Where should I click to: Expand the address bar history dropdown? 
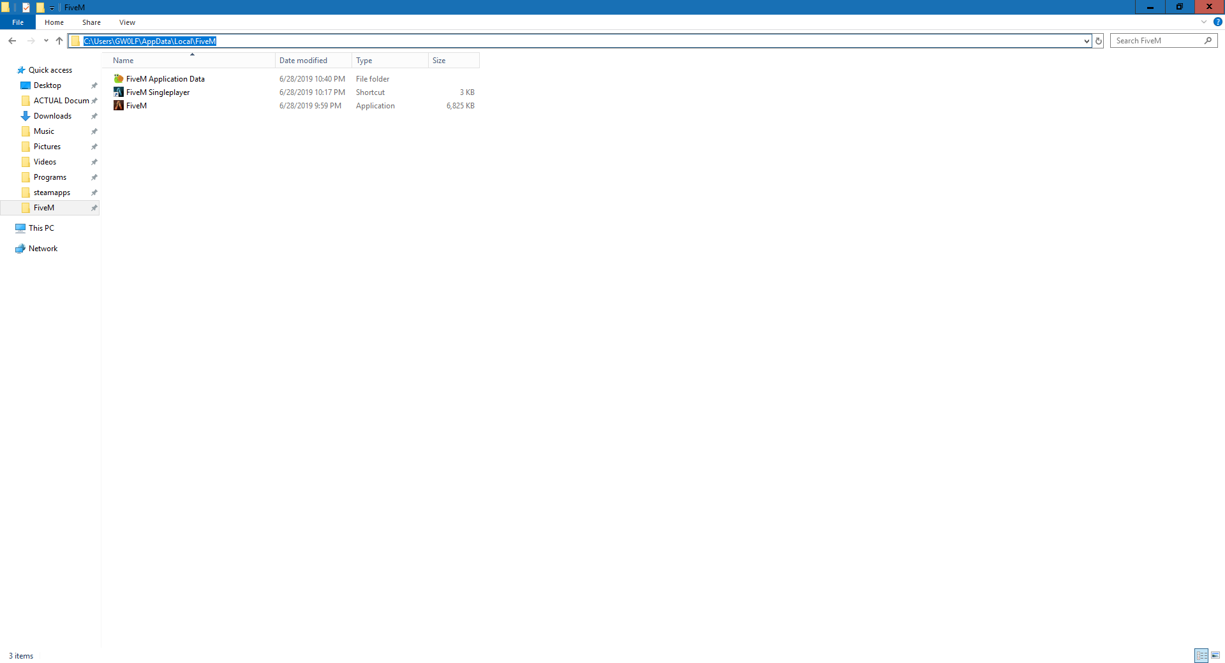[1087, 41]
